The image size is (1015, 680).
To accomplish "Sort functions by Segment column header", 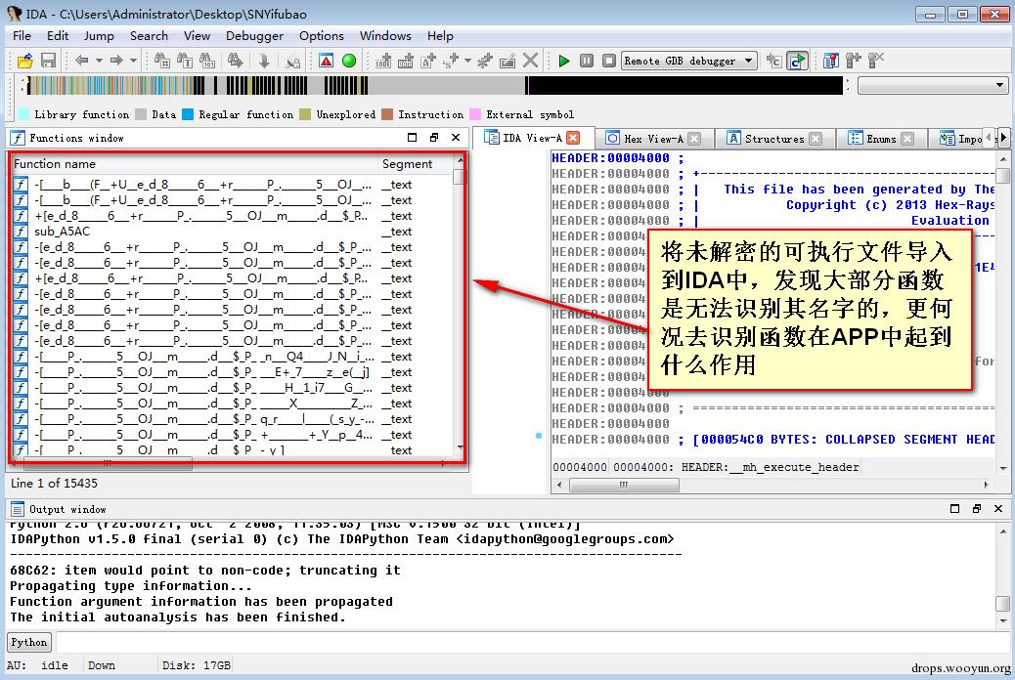I will (x=408, y=164).
